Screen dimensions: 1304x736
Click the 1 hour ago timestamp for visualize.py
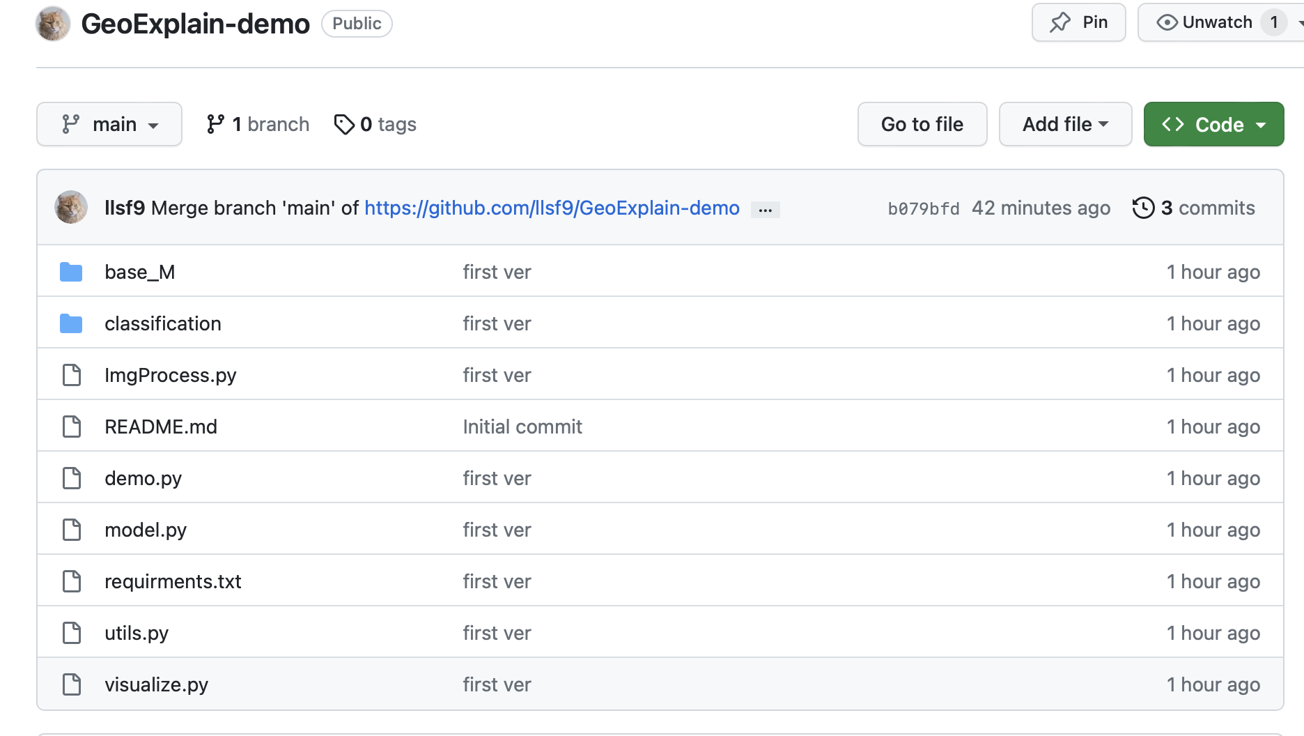coord(1213,684)
